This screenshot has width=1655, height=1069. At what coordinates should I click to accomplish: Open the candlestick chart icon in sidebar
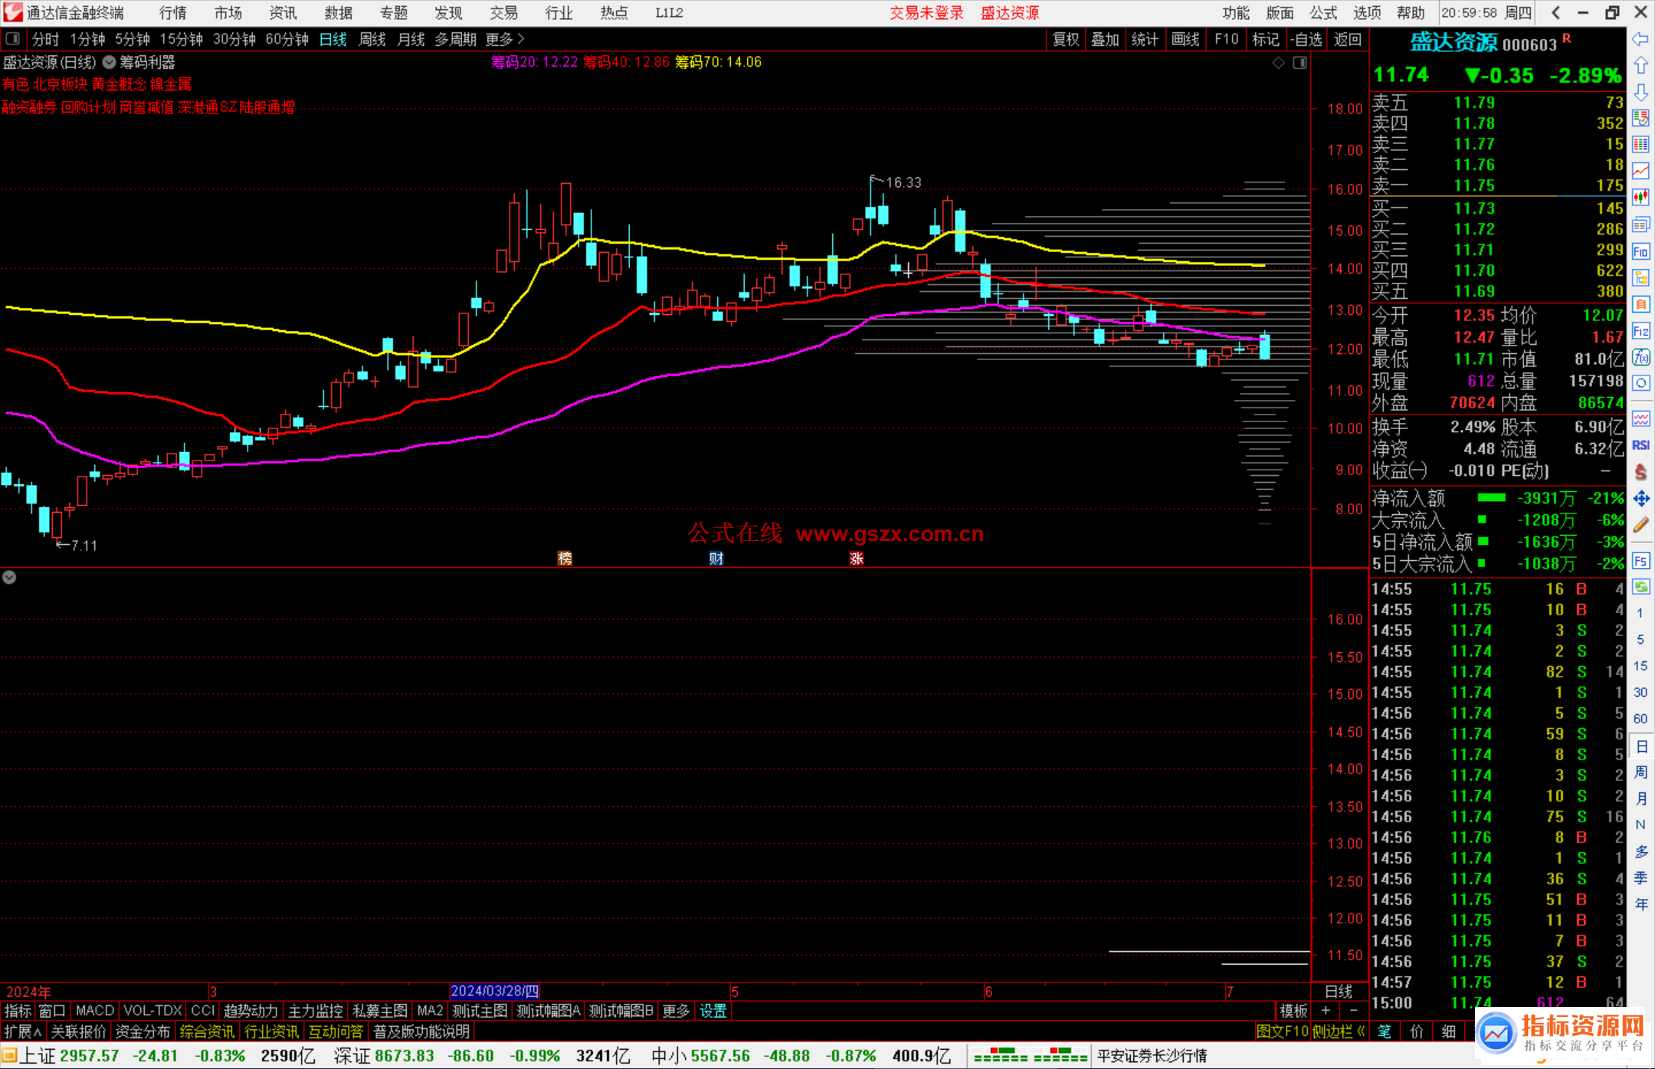coord(1640,198)
